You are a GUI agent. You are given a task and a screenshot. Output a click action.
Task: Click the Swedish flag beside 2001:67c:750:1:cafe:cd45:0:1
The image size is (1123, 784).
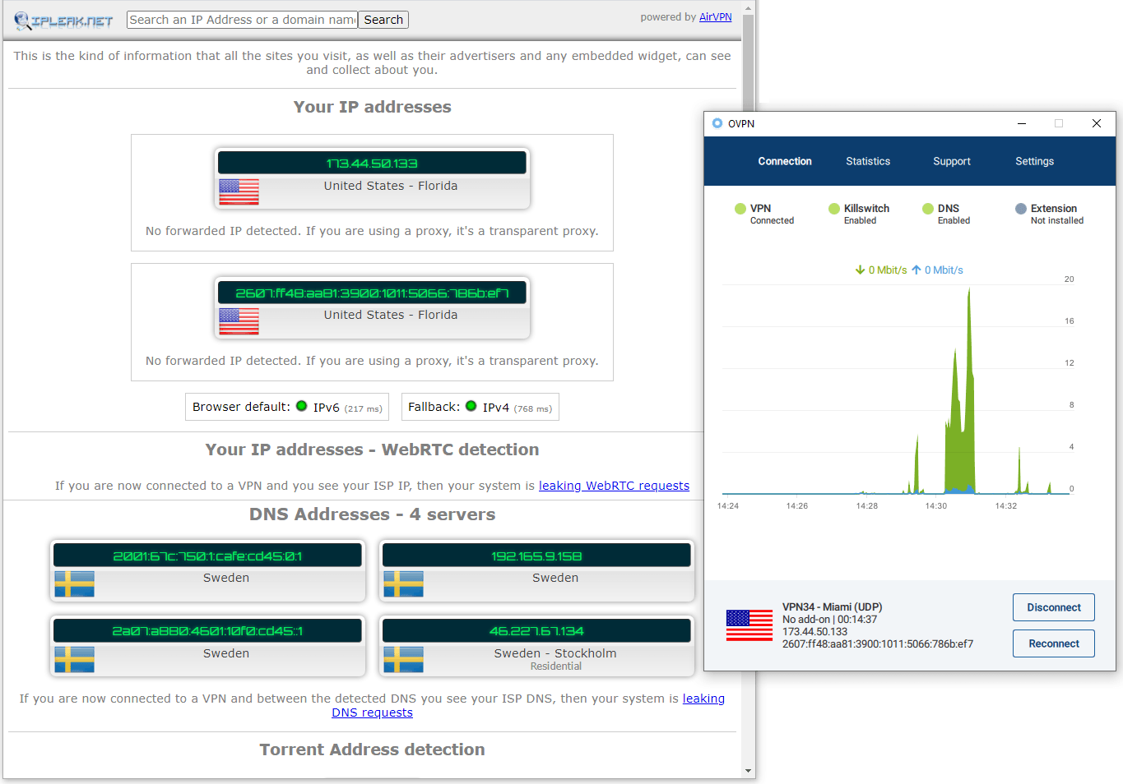tap(72, 584)
